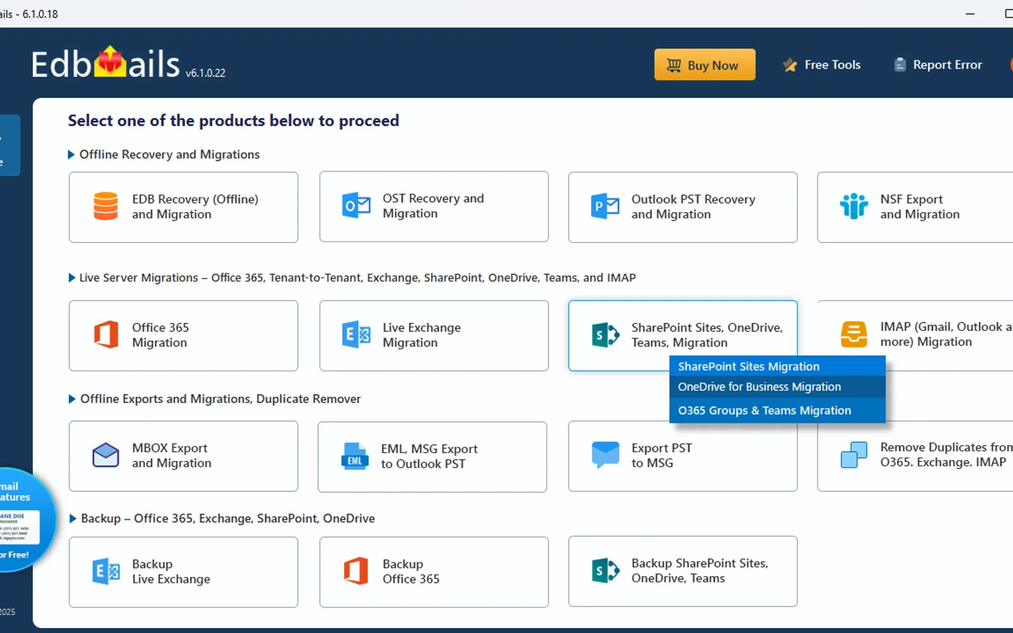Click the Buy Now button
The height and width of the screenshot is (633, 1013).
705,65
